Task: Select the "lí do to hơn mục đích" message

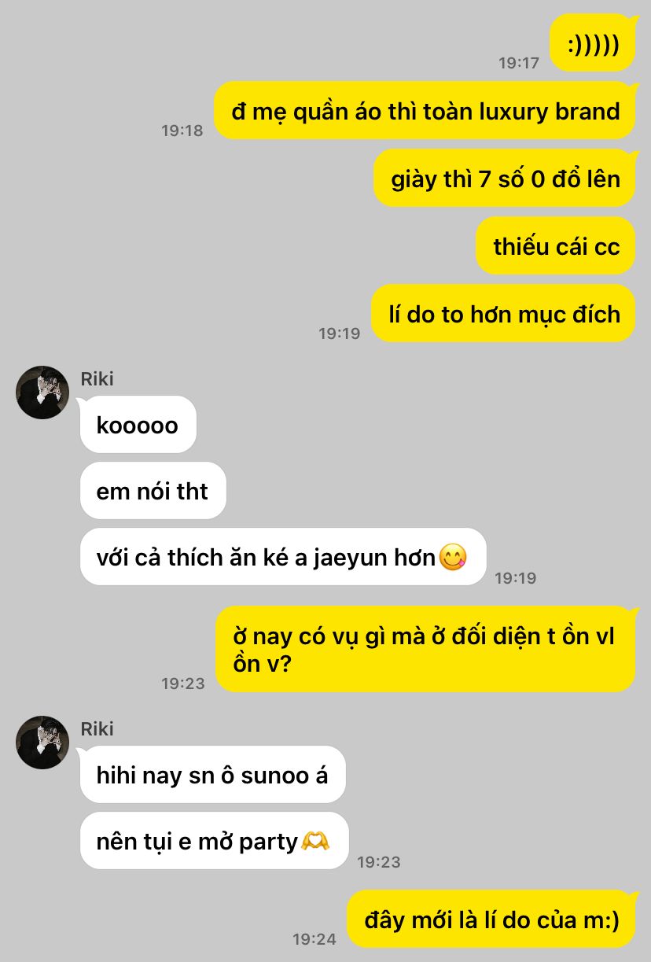Action: point(503,314)
